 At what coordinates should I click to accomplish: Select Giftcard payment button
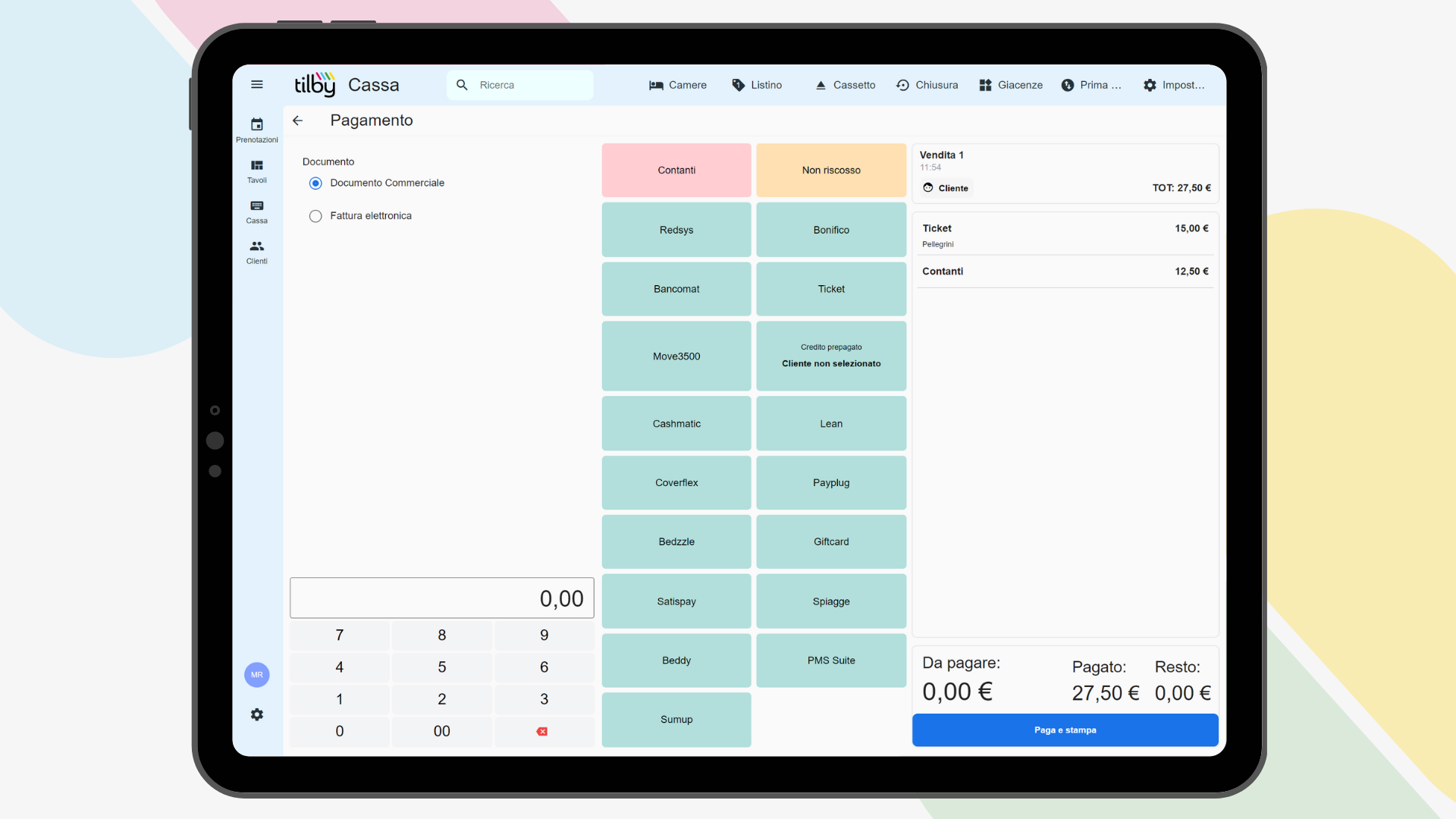831,542
